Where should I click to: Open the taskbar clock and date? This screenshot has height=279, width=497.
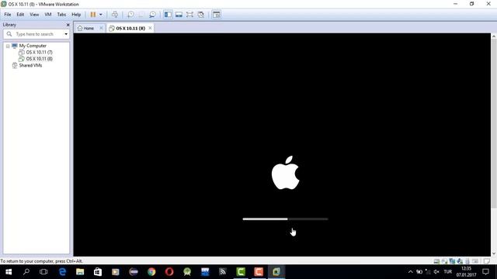tap(466, 272)
